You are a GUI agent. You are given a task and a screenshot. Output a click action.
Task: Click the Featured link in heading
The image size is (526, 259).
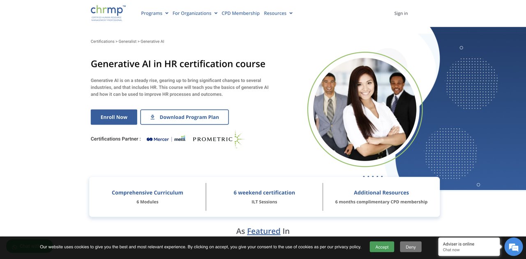263,231
